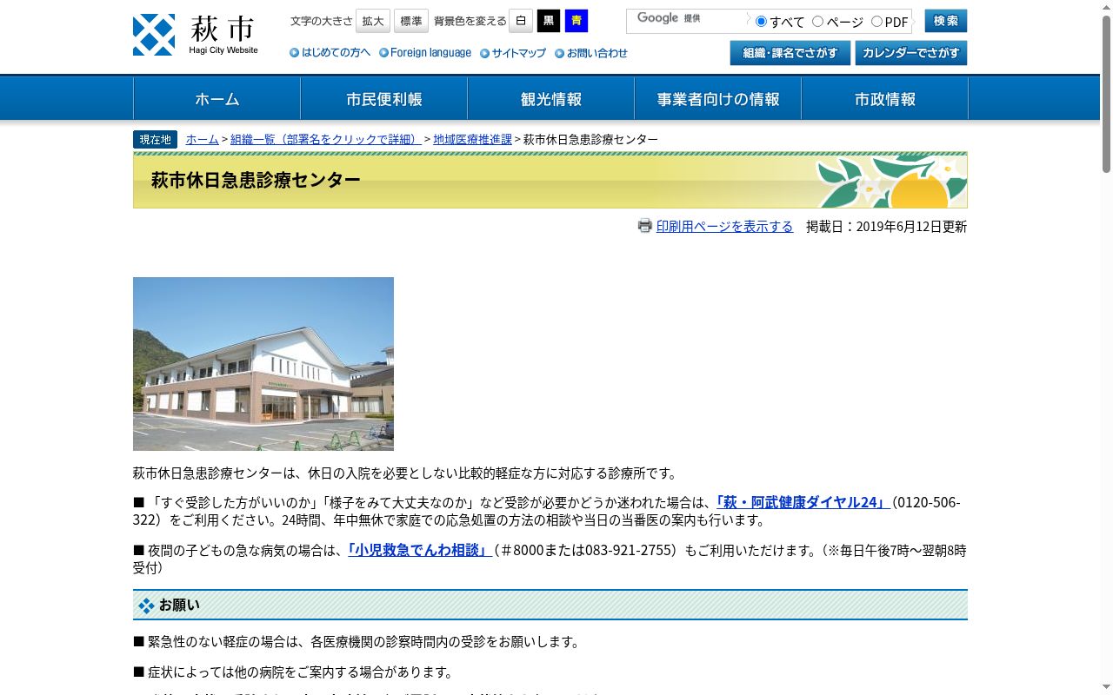Click the Hagi City logo
Image resolution: width=1113 pixels, height=695 pixels.
(x=196, y=35)
